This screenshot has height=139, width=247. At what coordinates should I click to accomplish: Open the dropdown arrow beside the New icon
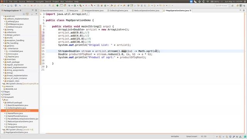tap(5, 5)
